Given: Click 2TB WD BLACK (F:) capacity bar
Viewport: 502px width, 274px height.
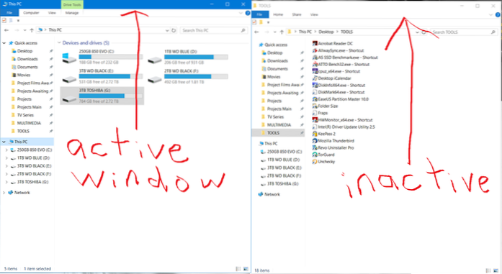Looking at the screenshot, I should coord(196,77).
